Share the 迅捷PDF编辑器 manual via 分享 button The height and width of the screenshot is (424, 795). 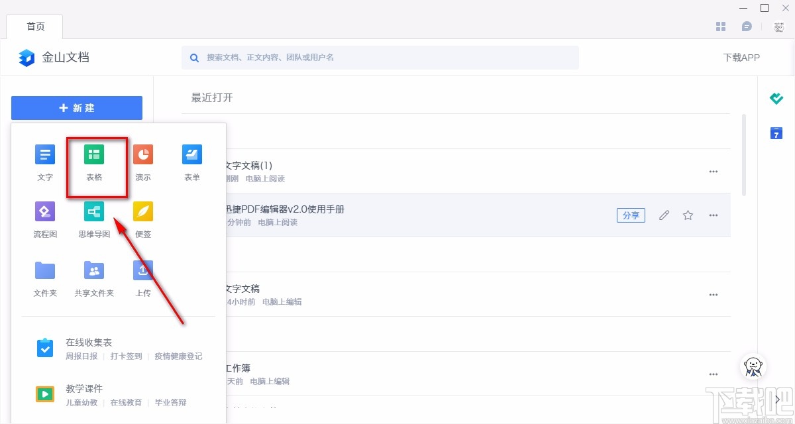(x=631, y=215)
